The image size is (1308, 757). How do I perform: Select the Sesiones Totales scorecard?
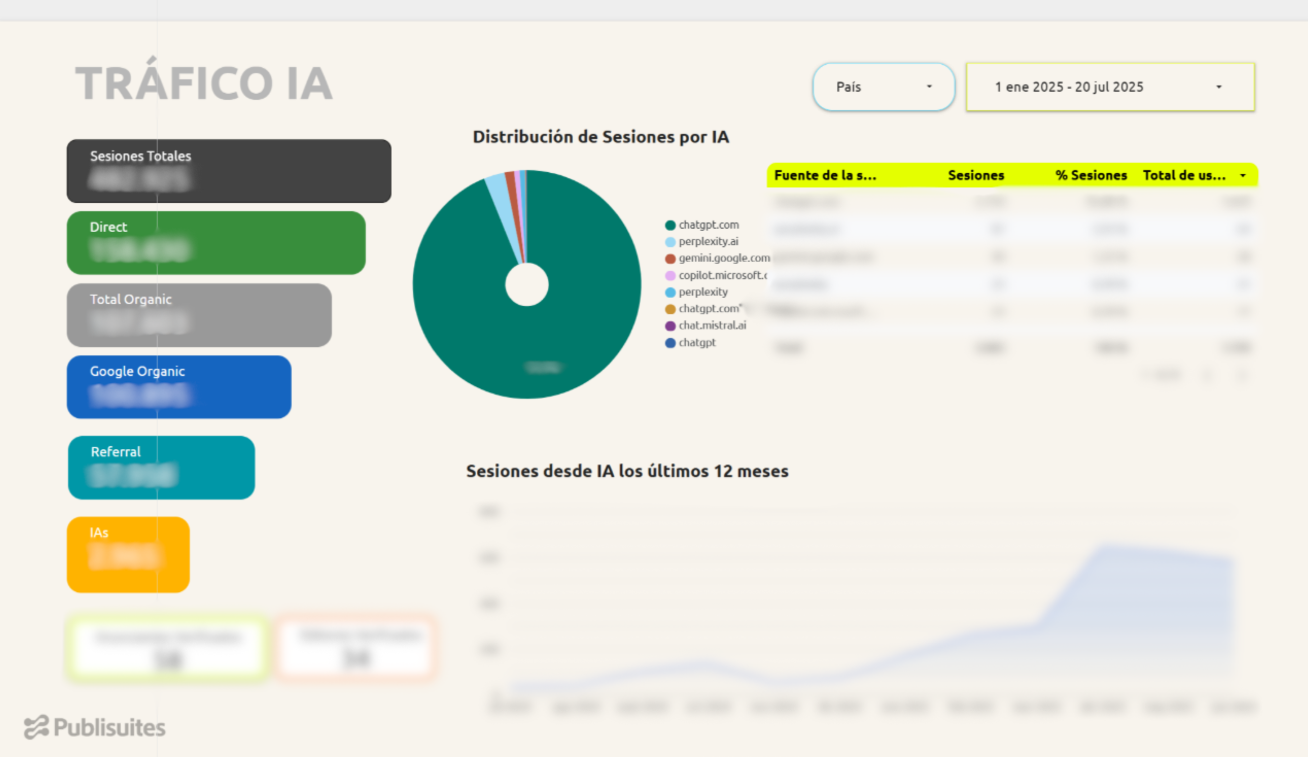pos(229,171)
